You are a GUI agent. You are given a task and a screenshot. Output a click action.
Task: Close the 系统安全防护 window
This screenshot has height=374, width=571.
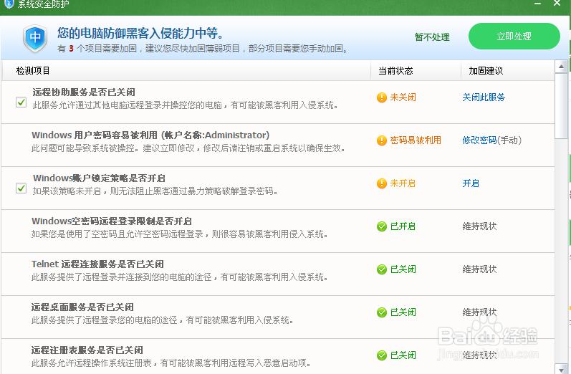[557, 4]
